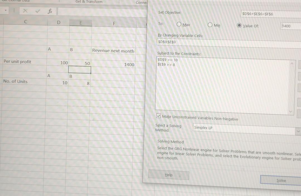
Task: Select the constraint $D$9 >= 10
Action: [x=167, y=60]
